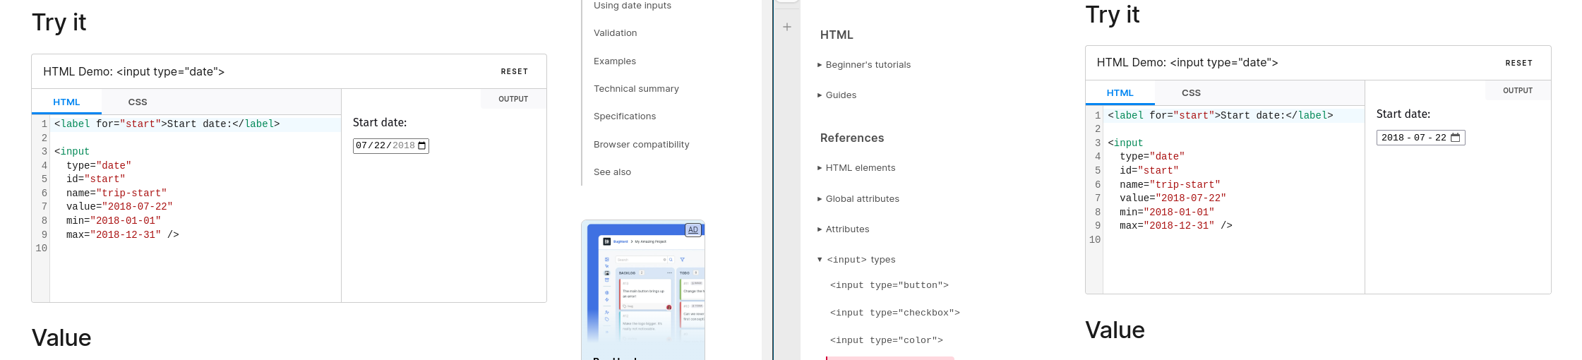Switch to CSS tab in left demo
Screen dimensions: 1582x360
(x=138, y=102)
